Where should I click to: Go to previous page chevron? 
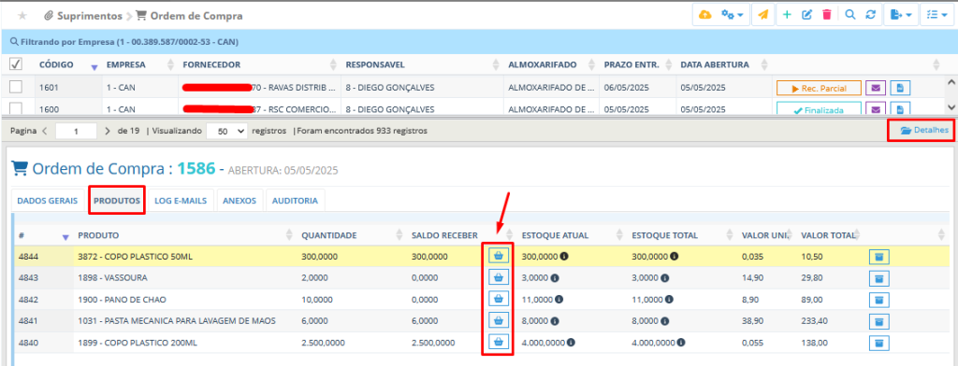click(x=45, y=131)
